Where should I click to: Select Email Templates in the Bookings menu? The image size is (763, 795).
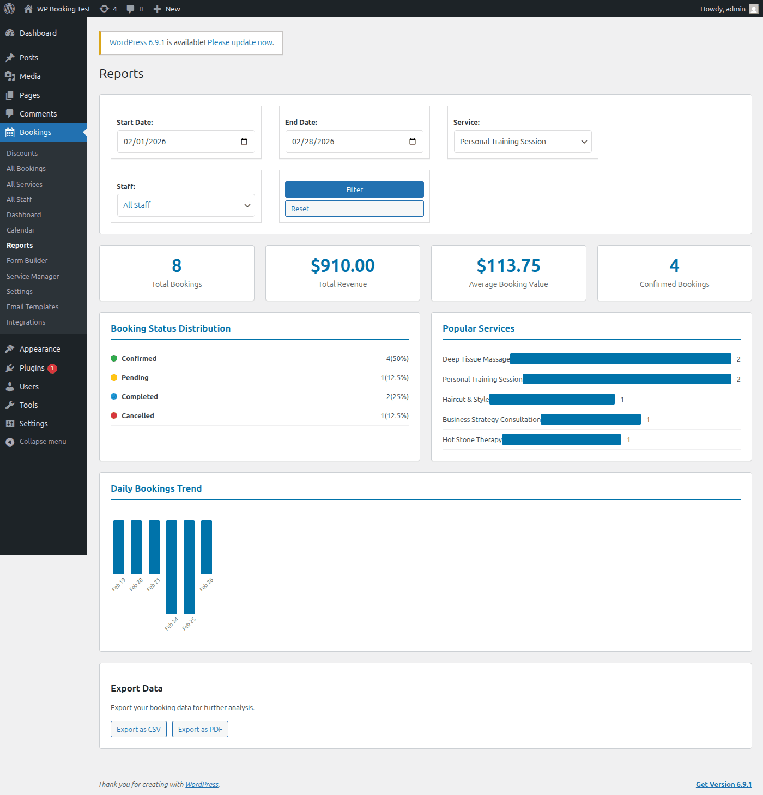32,307
